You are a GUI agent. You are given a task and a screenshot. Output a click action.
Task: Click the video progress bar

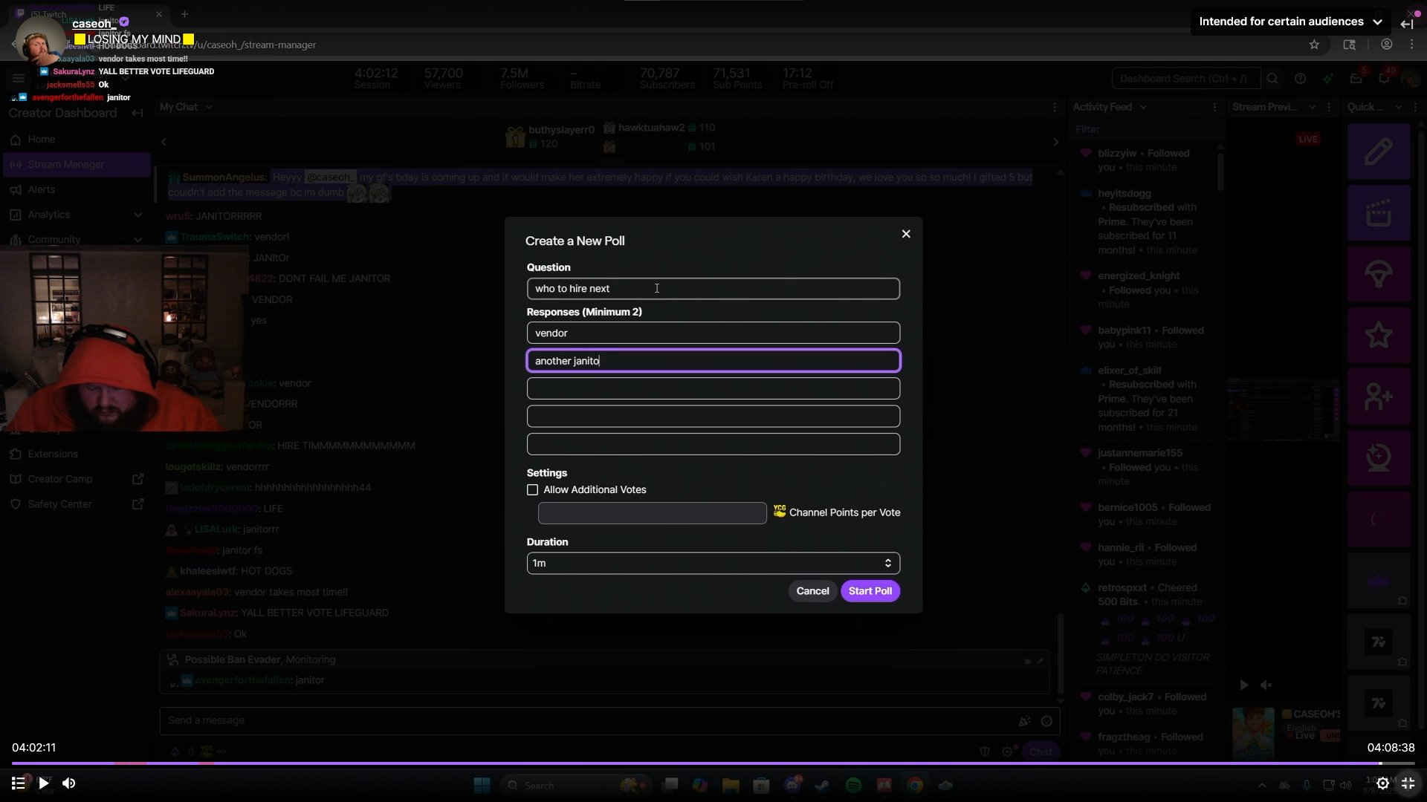click(x=669, y=763)
